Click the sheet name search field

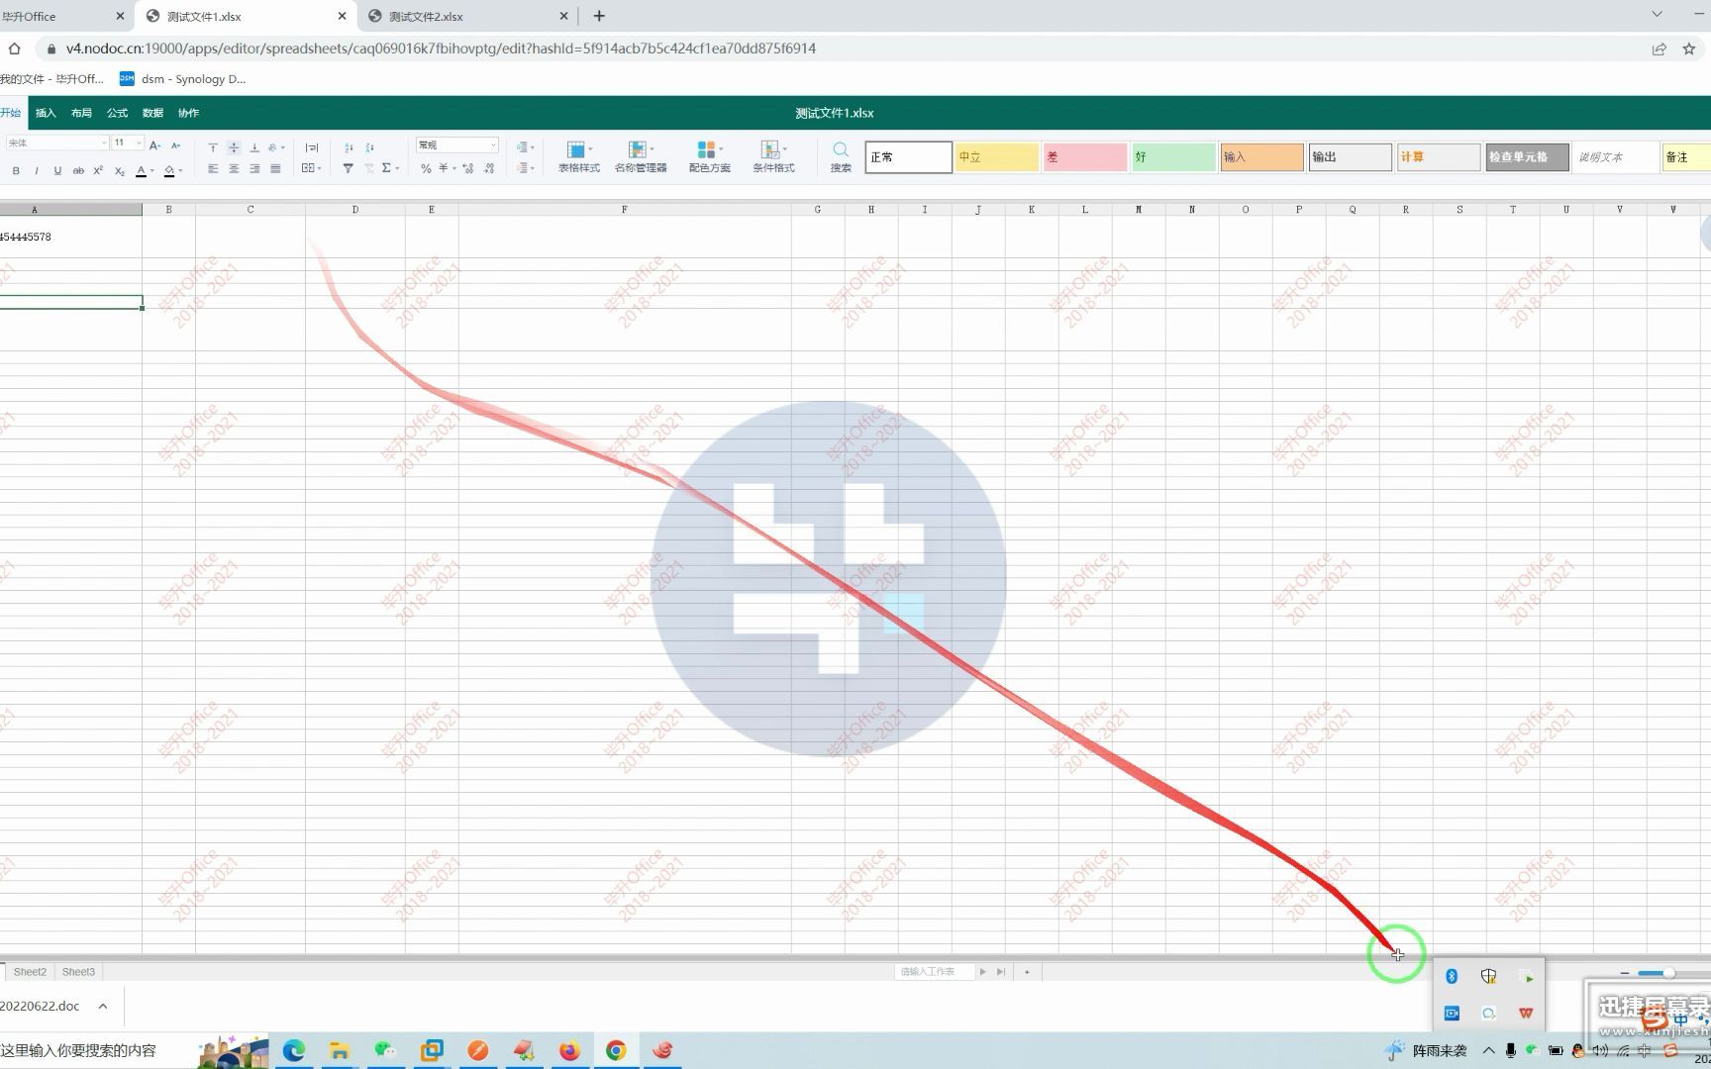point(934,972)
